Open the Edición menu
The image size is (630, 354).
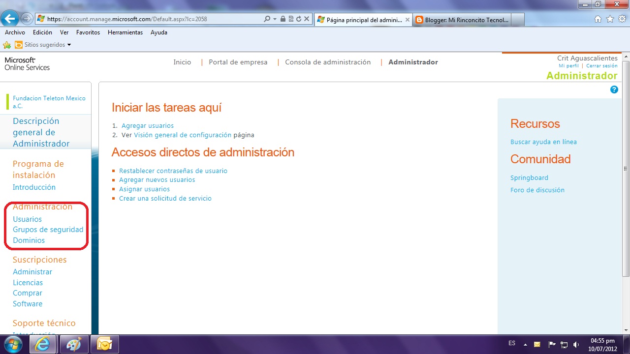(42, 32)
